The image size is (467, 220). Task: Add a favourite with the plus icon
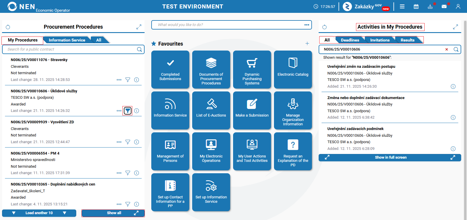[307, 44]
